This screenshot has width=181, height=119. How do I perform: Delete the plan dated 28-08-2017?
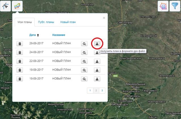20,44
